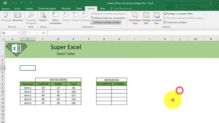Click the Redo arrow icon
The width and height of the screenshot is (219, 123).
22,3
